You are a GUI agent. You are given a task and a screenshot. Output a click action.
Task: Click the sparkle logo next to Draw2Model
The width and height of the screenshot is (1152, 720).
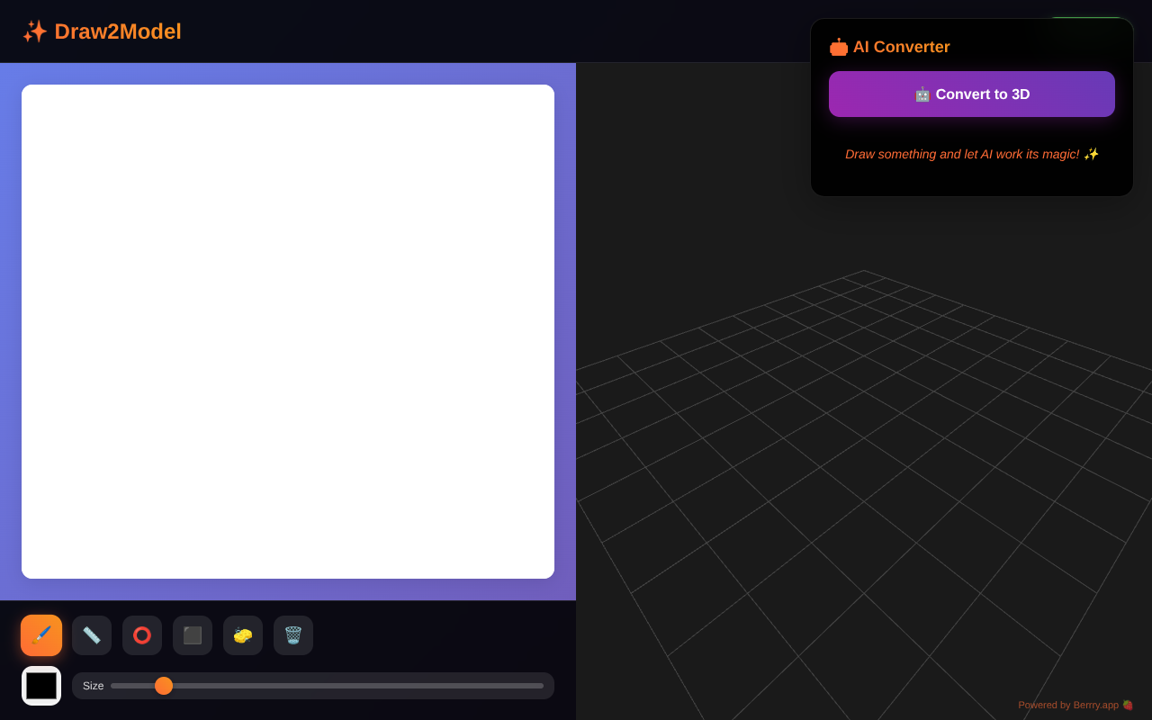(34, 31)
